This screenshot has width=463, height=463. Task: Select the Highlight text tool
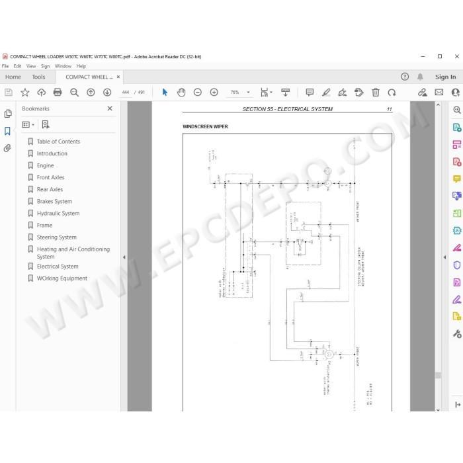coord(326,93)
